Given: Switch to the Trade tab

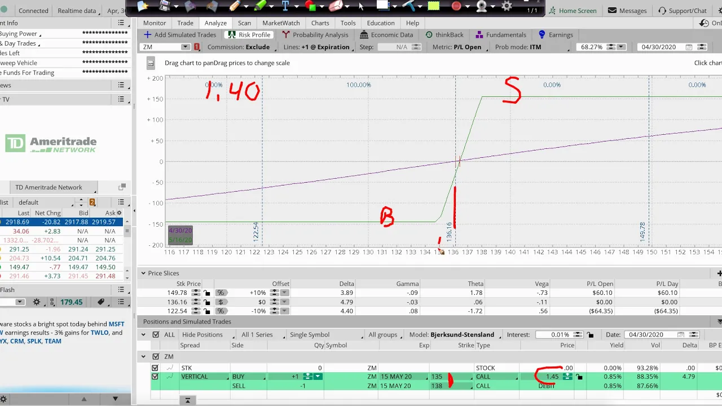Looking at the screenshot, I should click(x=185, y=23).
